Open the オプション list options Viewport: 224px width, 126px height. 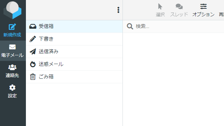(x=203, y=10)
